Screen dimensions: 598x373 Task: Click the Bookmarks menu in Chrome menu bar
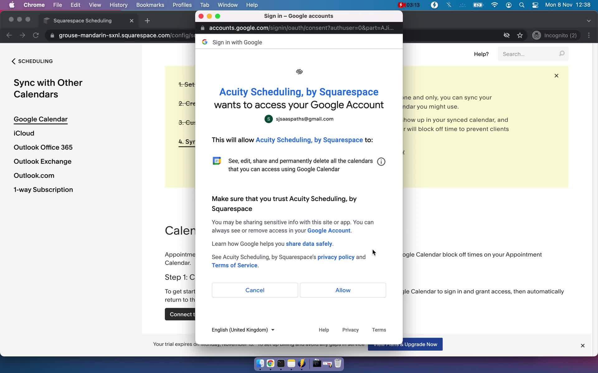click(149, 5)
